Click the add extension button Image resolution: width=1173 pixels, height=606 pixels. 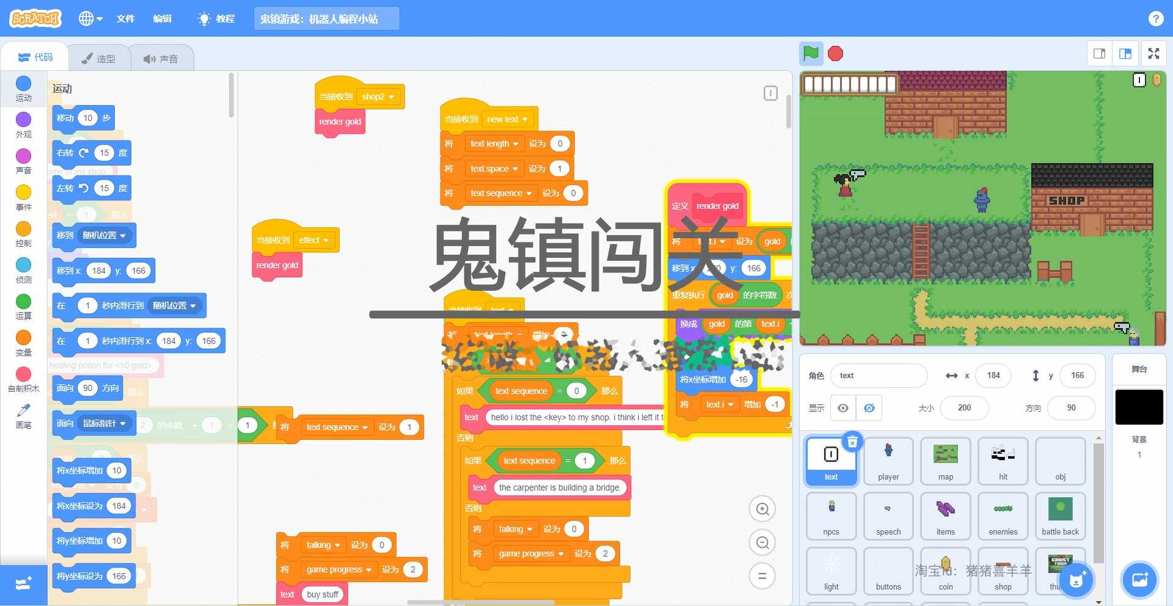tap(23, 584)
